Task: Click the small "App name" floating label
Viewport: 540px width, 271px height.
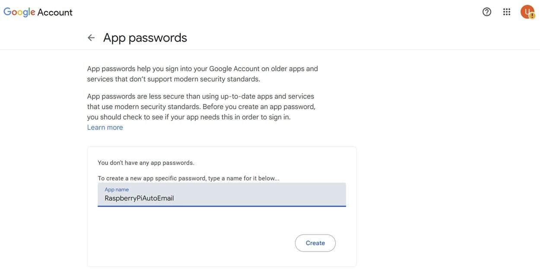Action: coord(117,189)
